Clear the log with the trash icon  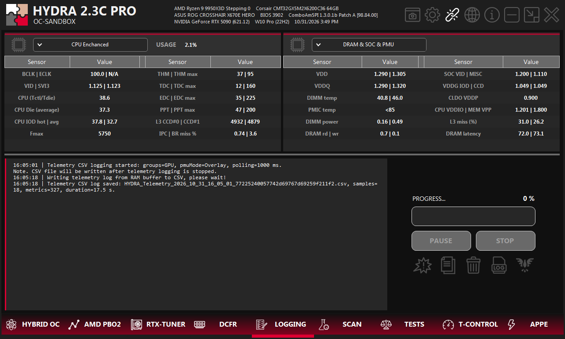pyautogui.click(x=473, y=265)
